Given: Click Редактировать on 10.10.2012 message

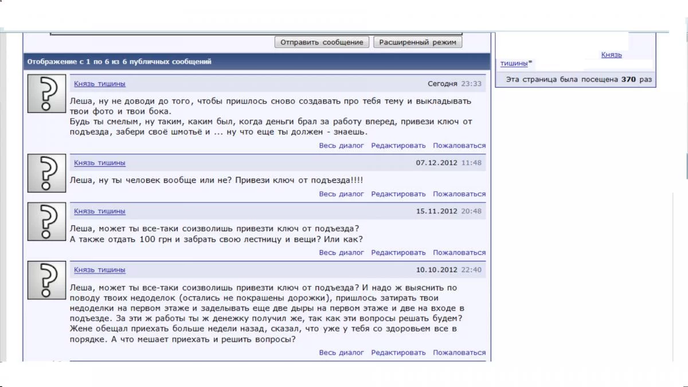Looking at the screenshot, I should click(398, 353).
